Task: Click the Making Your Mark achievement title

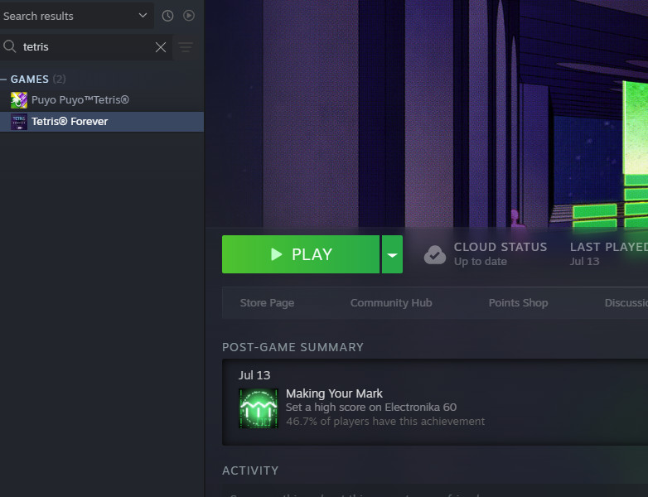Action: point(334,393)
